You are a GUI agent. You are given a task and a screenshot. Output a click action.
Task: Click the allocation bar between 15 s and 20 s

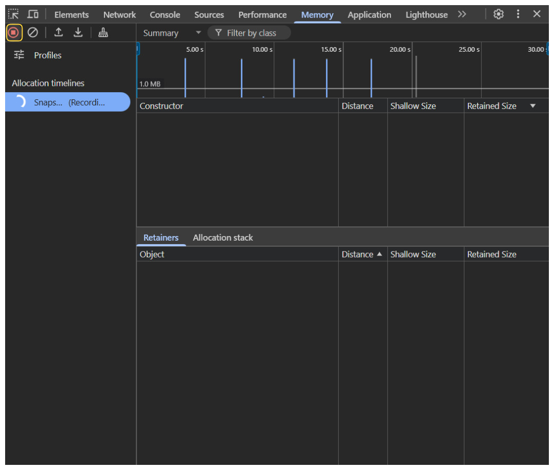coord(372,78)
